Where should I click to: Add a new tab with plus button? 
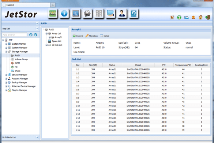point(53,5)
